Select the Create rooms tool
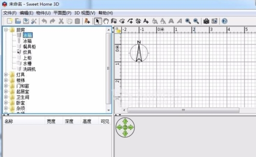256x157 pixels. point(122,21)
